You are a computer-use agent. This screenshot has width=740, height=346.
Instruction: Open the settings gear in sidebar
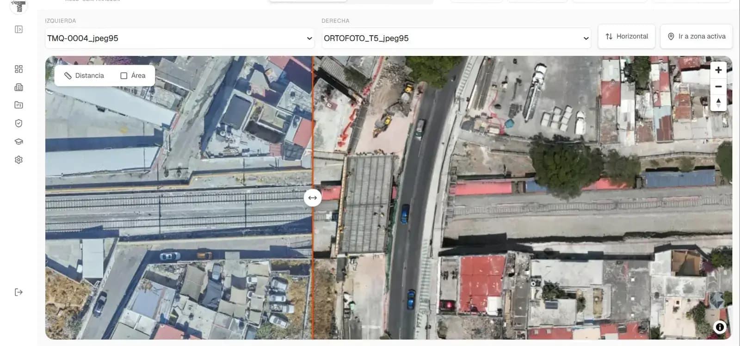18,160
